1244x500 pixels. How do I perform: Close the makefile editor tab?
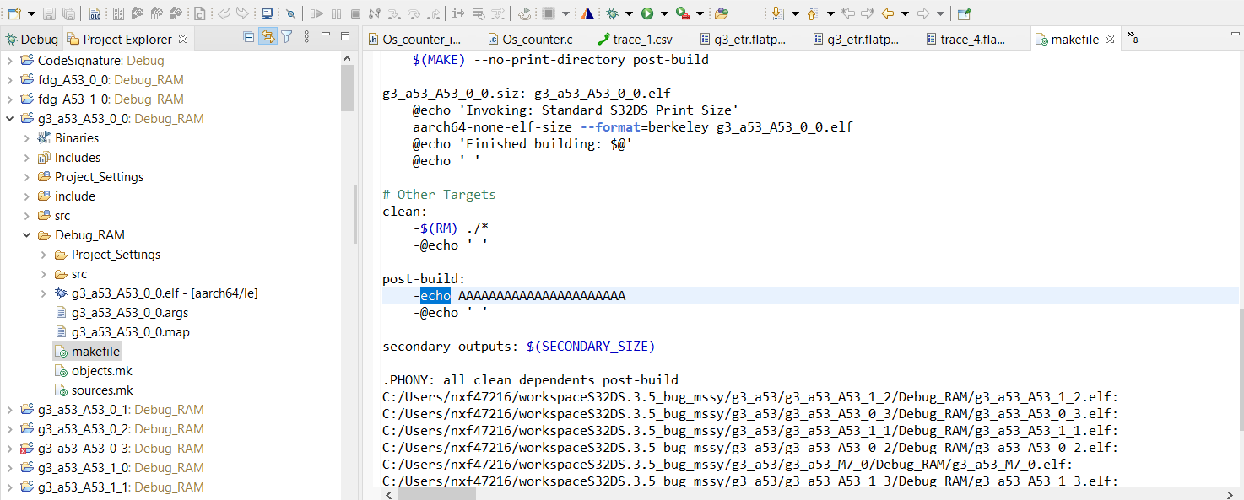tap(1110, 39)
